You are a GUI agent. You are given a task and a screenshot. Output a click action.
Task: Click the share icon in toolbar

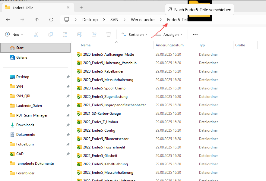94,35
